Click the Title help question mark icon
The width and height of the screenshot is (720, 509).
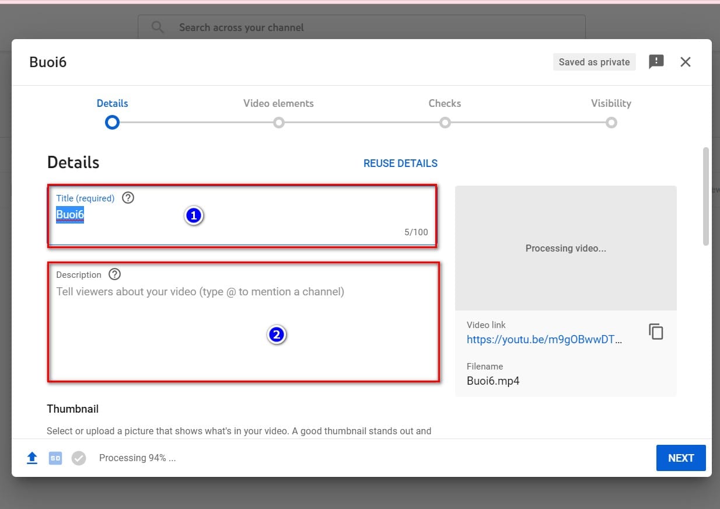(x=128, y=198)
